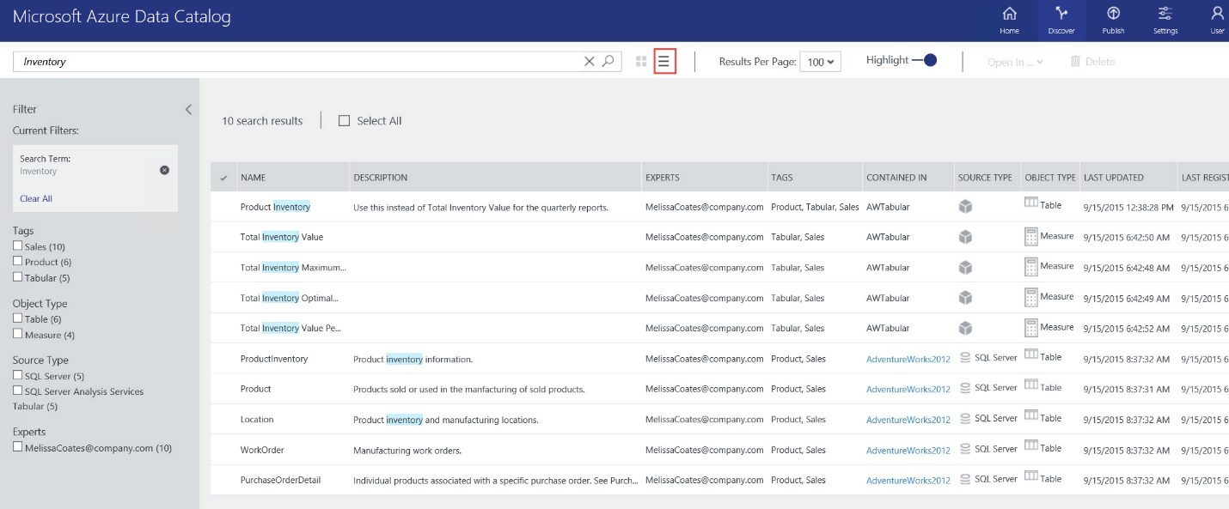
Task: Open Results Per Page dropdown
Action: tap(820, 62)
